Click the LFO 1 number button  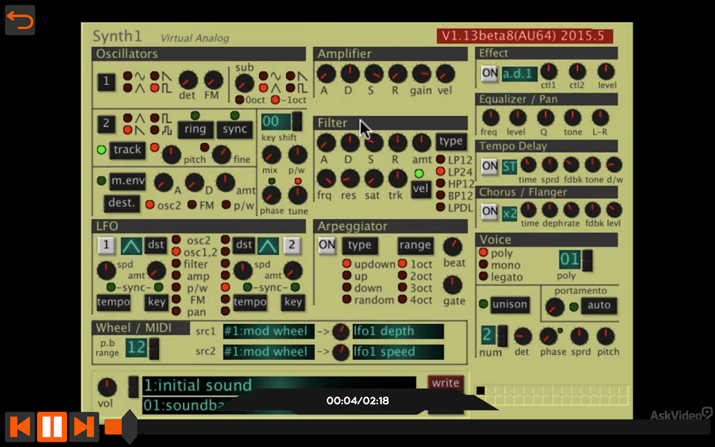tap(106, 245)
